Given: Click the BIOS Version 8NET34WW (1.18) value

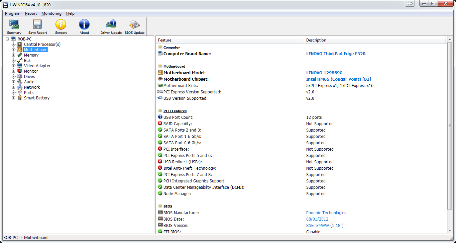Looking at the screenshot, I should click(x=325, y=225).
